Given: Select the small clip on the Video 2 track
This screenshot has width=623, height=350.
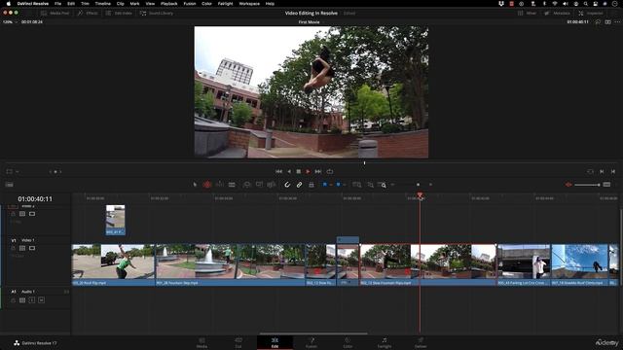Looking at the screenshot, I should click(115, 220).
